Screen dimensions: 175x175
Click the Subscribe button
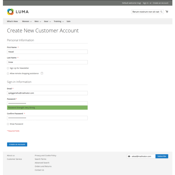coord(162,156)
